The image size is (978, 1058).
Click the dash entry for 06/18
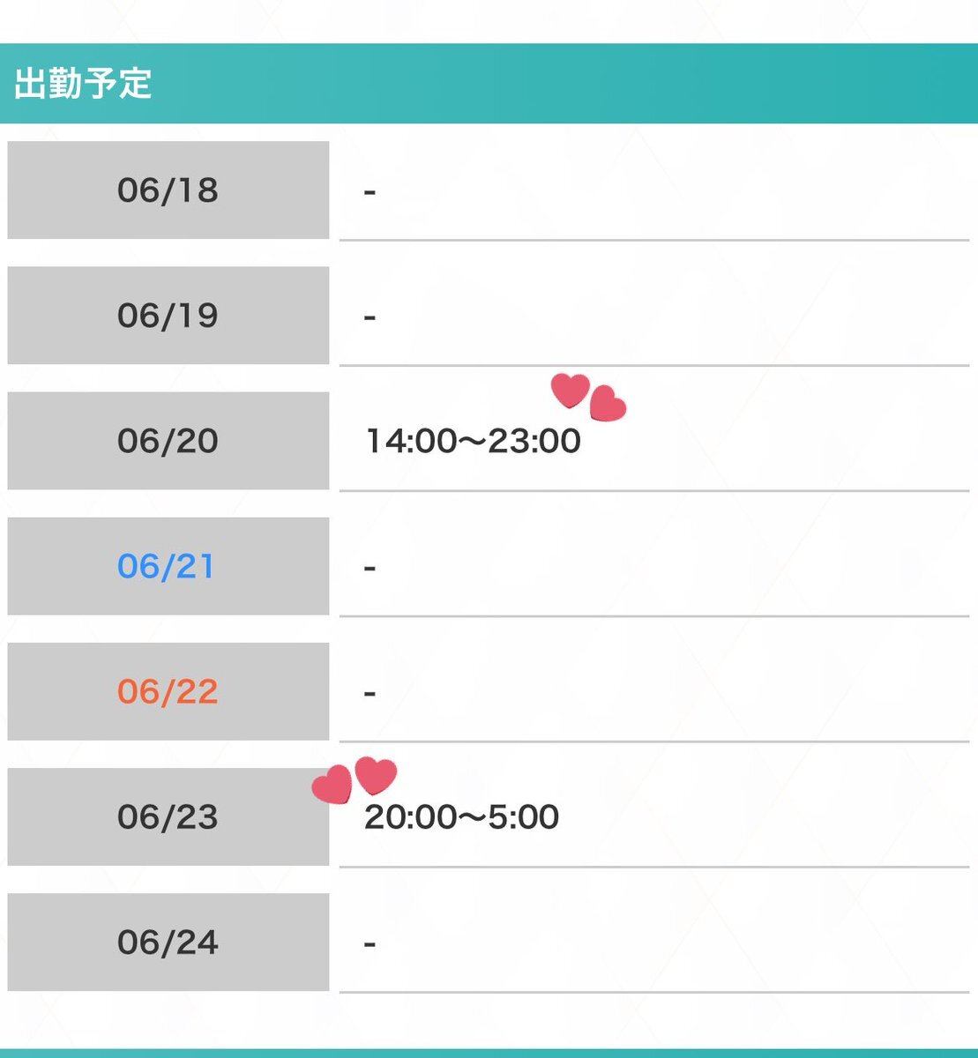coord(370,191)
